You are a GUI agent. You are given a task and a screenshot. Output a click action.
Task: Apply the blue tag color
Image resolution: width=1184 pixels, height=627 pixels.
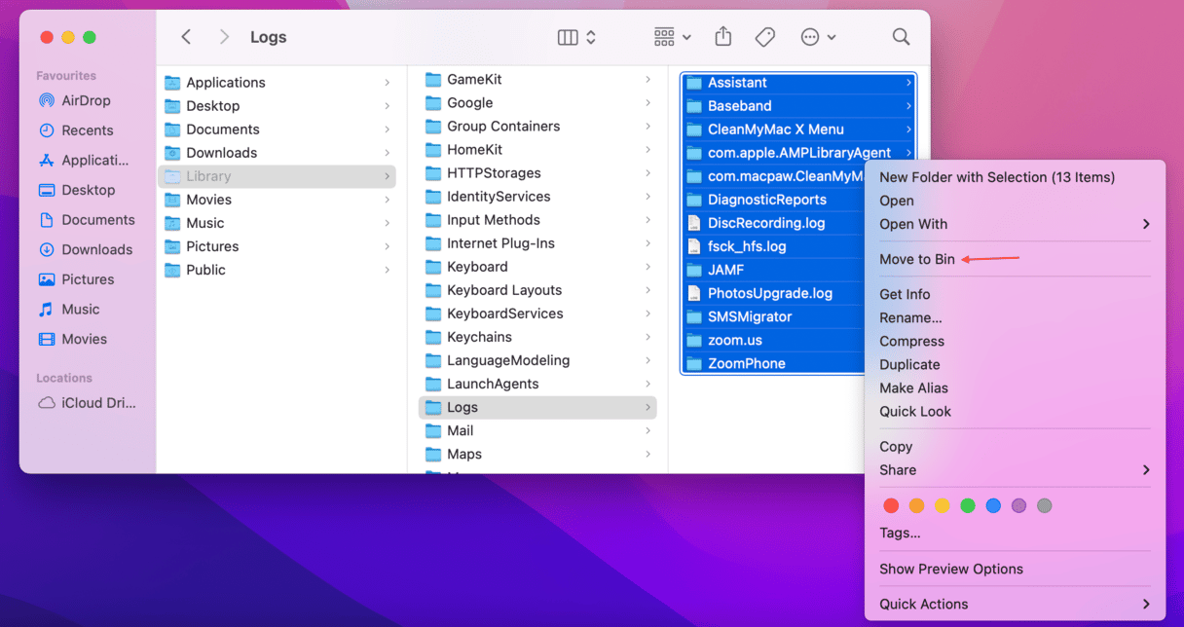tap(993, 505)
